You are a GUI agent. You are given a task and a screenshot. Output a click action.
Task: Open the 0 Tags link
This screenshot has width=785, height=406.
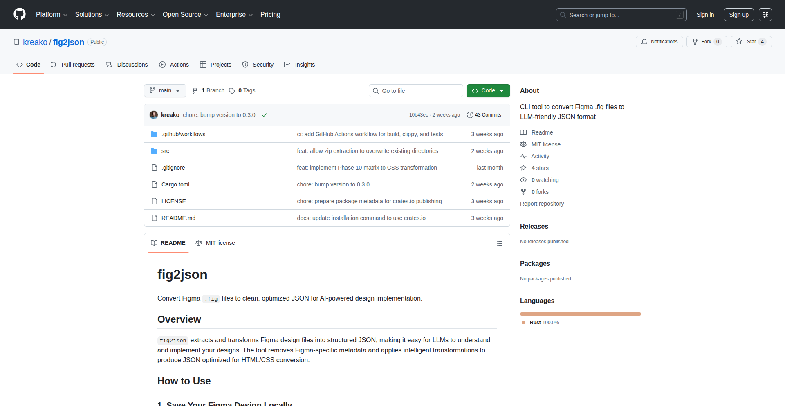coord(242,91)
